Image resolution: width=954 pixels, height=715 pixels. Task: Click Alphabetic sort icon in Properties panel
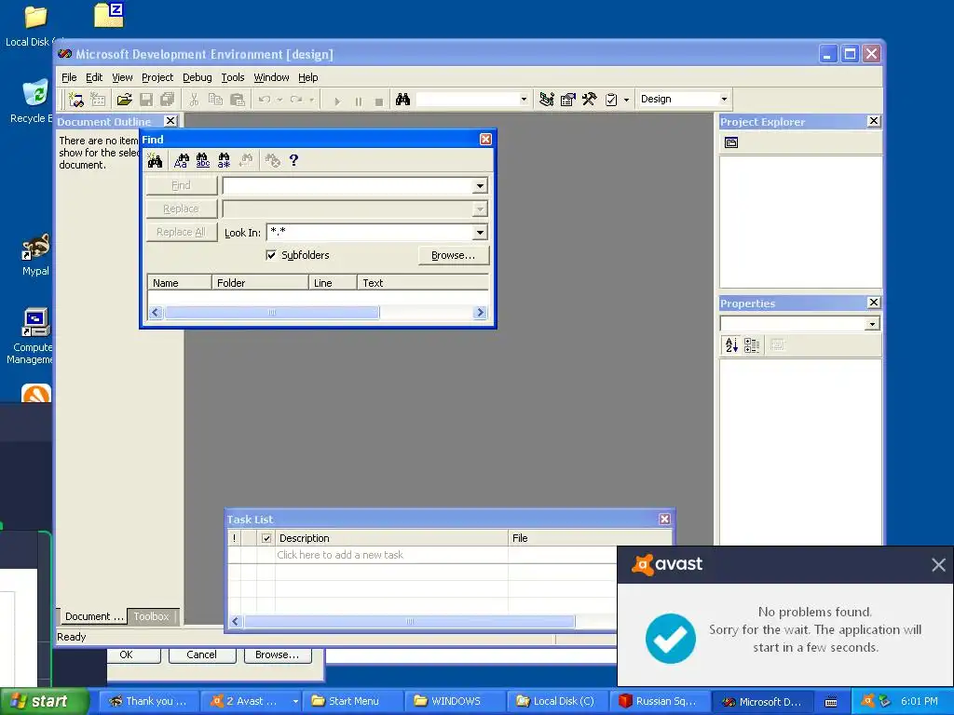[x=731, y=345]
